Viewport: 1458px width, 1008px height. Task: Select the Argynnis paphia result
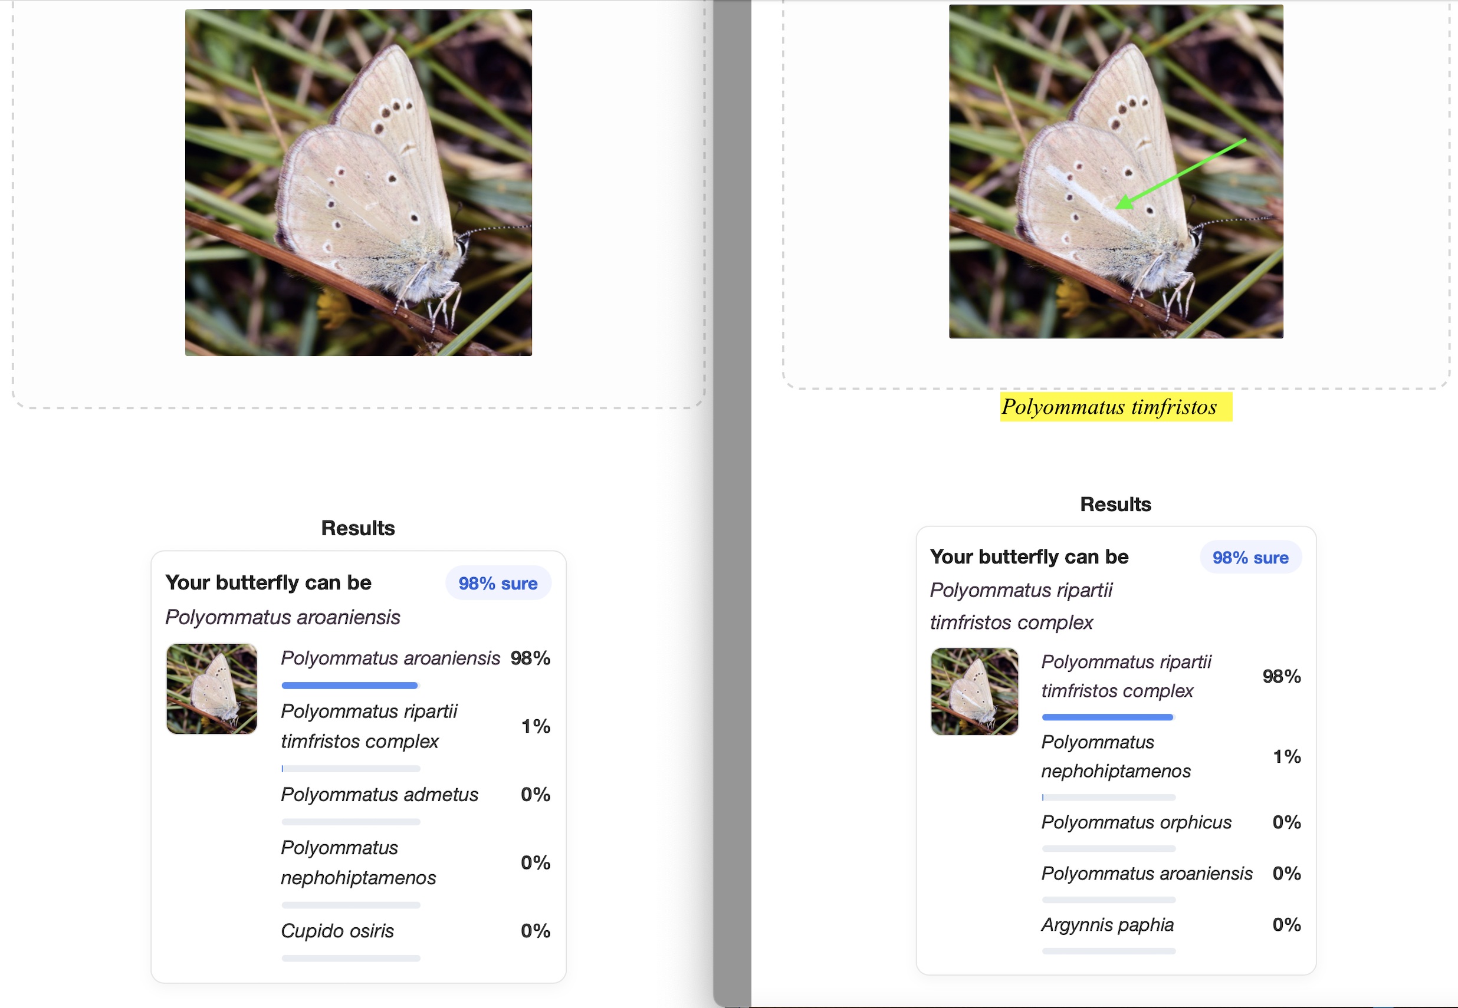1107,925
